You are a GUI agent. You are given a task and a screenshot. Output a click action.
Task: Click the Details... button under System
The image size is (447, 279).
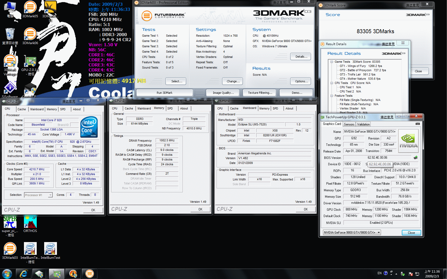pyautogui.click(x=301, y=57)
